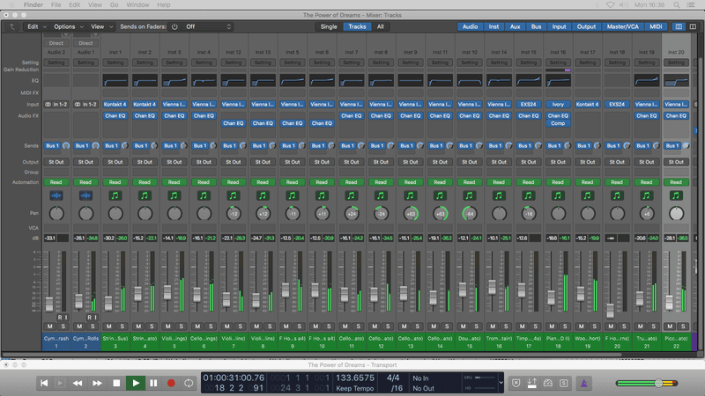Open the Help menu in menu bar
705x396 pixels.
[x=164, y=5]
